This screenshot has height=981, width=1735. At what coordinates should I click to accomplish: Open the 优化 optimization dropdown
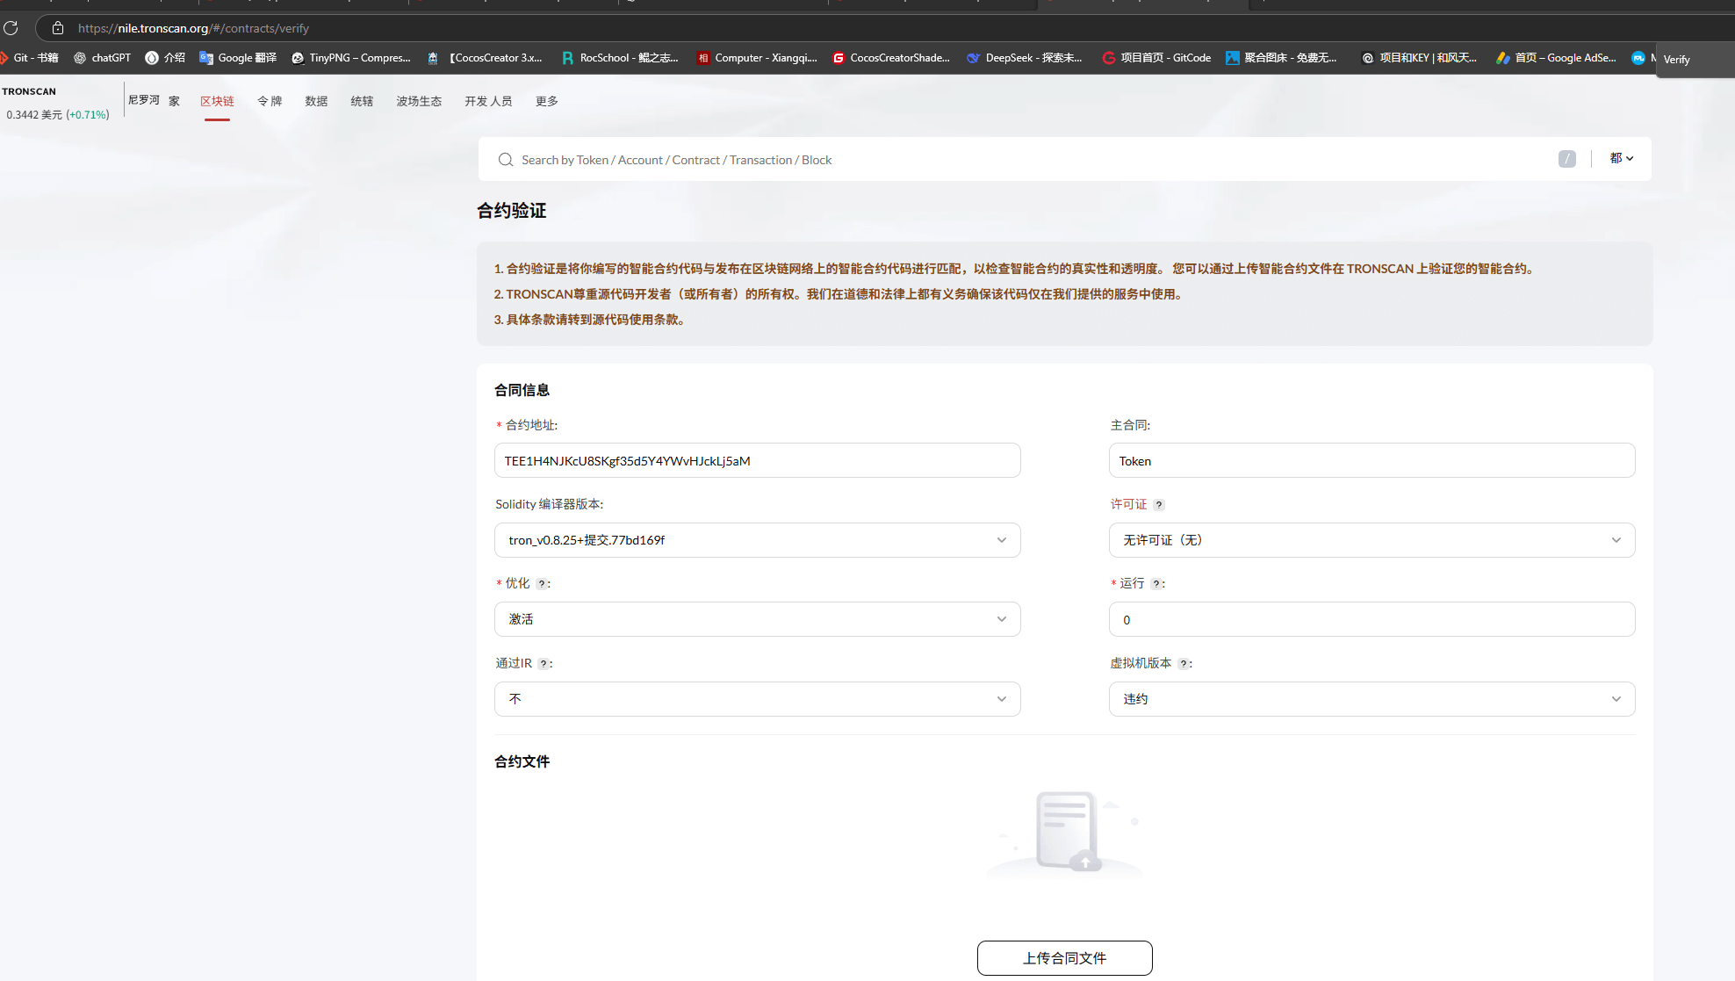pyautogui.click(x=757, y=619)
